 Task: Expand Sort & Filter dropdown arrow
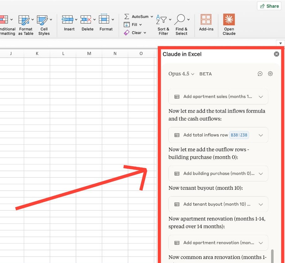click(170, 19)
